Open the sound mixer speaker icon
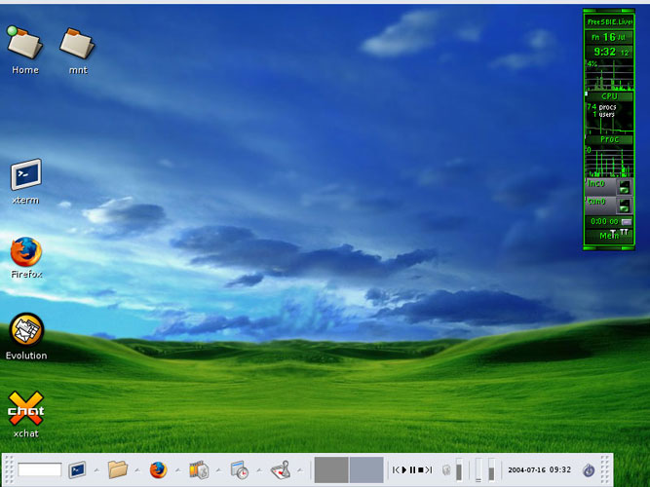 446,470
